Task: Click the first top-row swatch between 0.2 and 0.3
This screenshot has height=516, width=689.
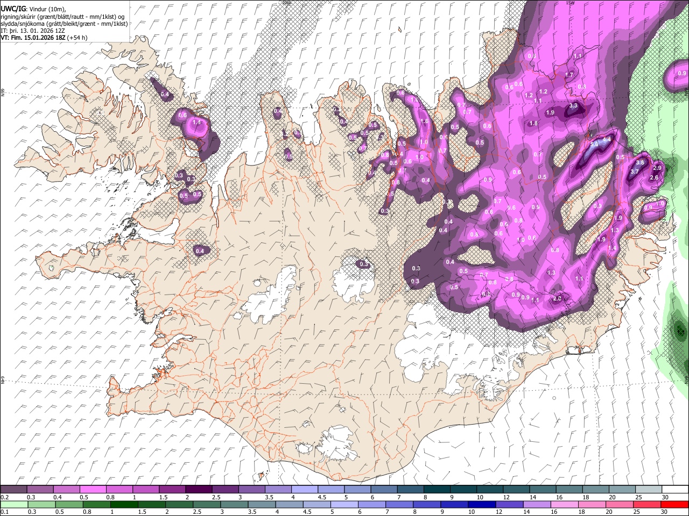Action: (x=13, y=490)
